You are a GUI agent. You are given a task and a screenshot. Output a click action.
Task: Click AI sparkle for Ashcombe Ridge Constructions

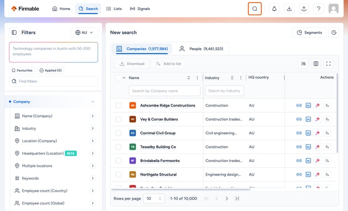pyautogui.click(x=318, y=105)
